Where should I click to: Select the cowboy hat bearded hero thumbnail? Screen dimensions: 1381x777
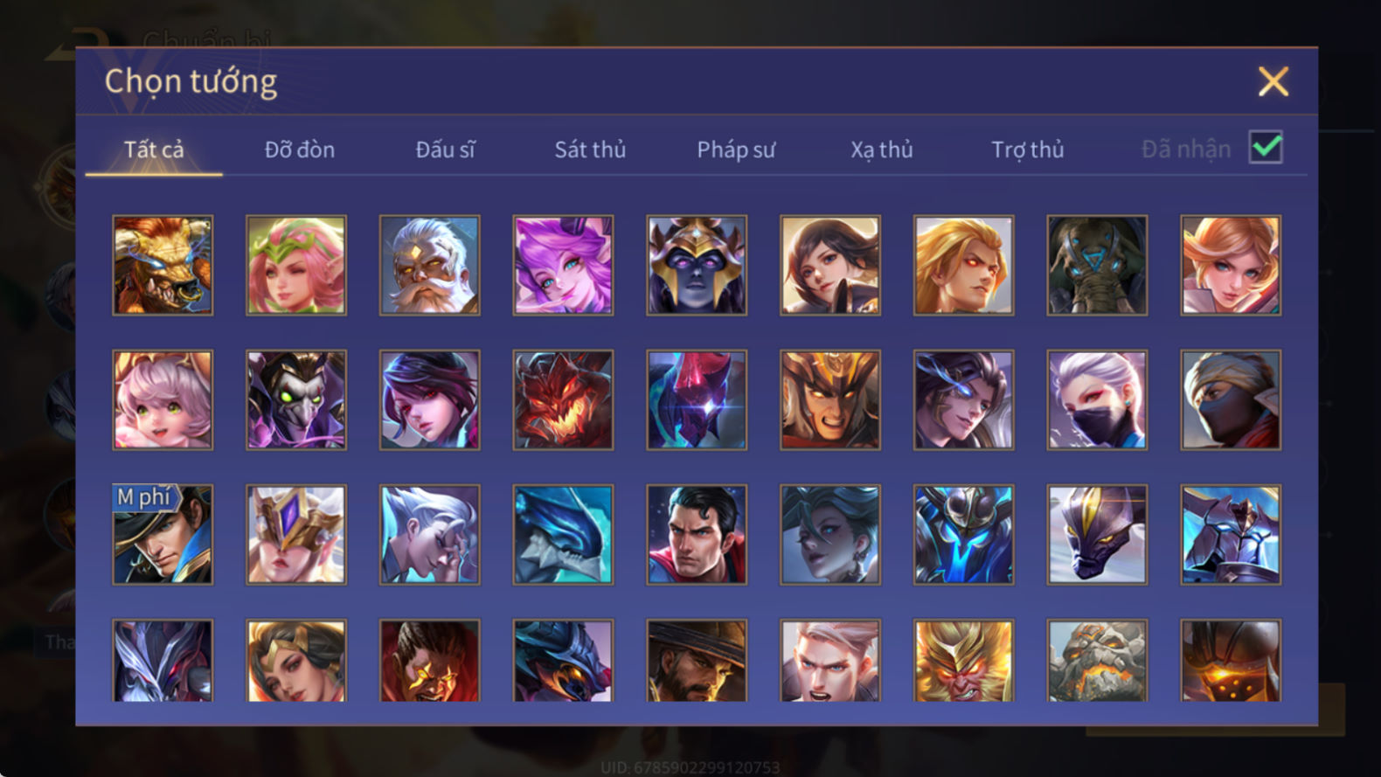(x=697, y=661)
